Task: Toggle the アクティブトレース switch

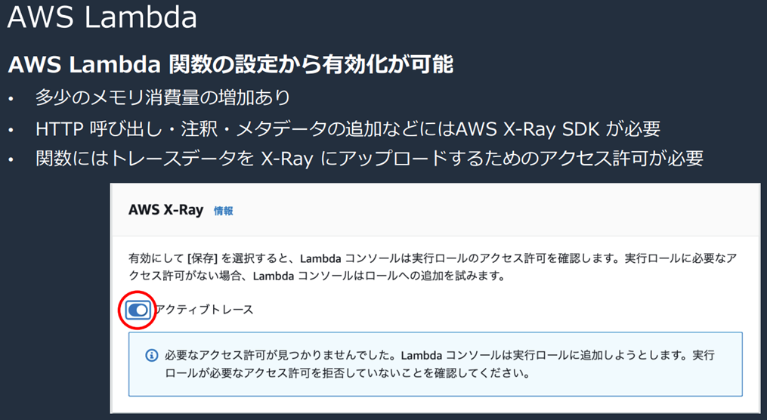Action: (x=138, y=310)
